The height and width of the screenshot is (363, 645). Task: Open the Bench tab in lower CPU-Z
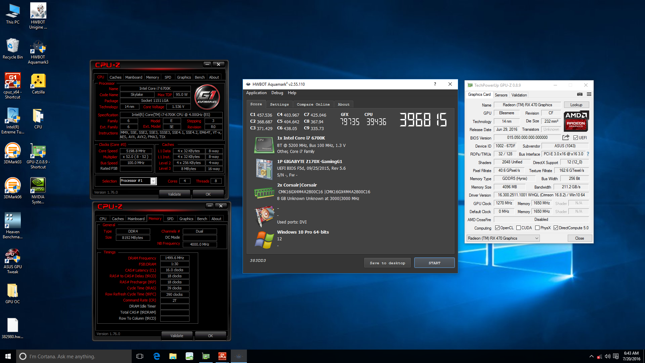pos(202,219)
